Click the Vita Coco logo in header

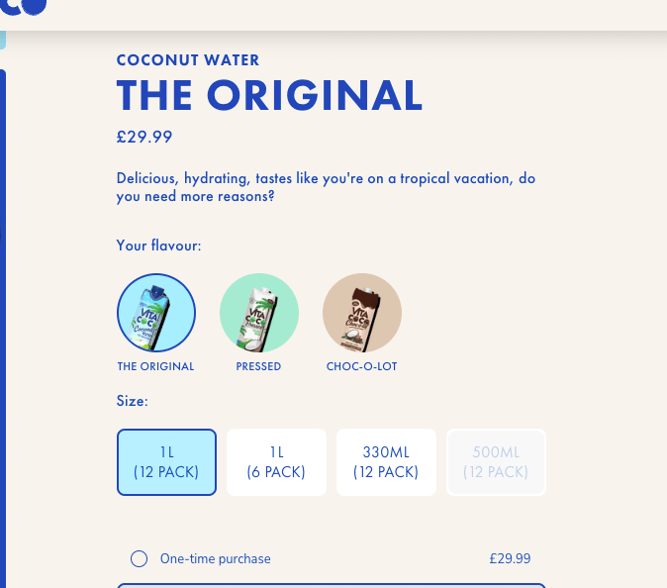pos(24,7)
